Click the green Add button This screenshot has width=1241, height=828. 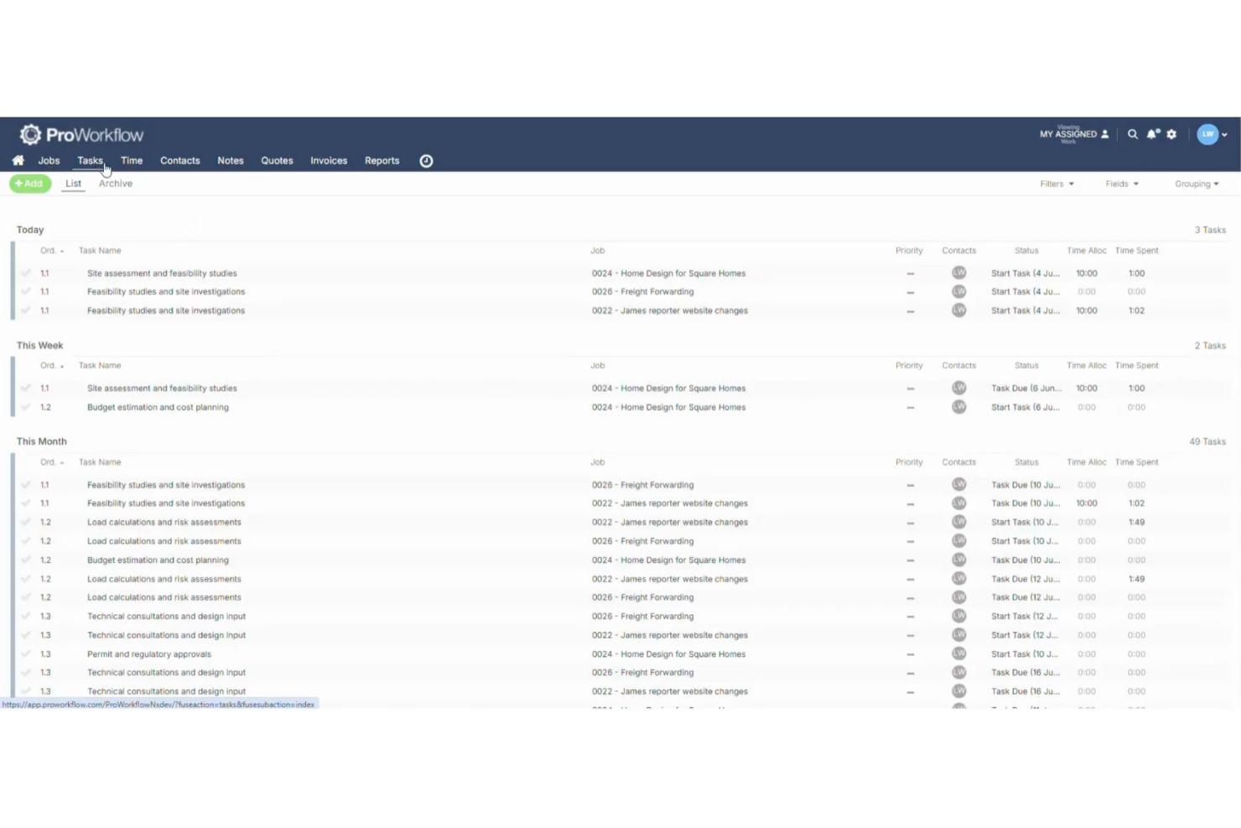pos(30,183)
